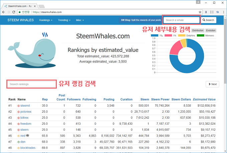
Task: Sort table by Rep column
Action: point(45,99)
